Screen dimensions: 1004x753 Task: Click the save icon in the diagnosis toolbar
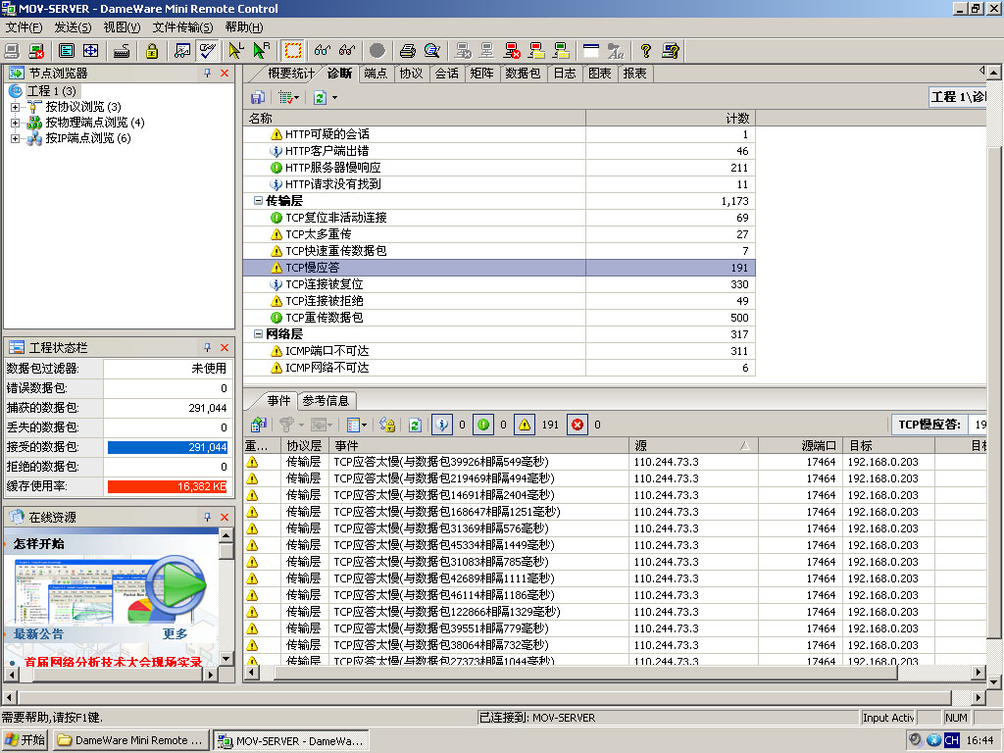(257, 97)
